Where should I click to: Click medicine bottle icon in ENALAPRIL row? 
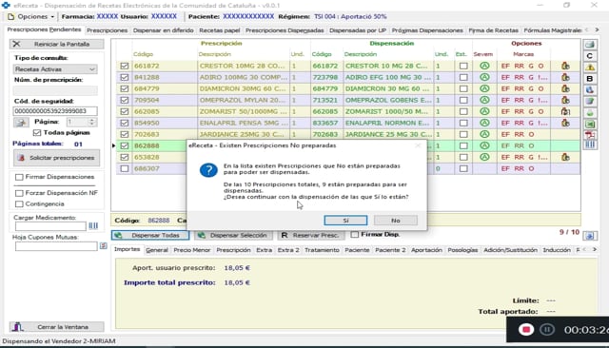coord(565,123)
